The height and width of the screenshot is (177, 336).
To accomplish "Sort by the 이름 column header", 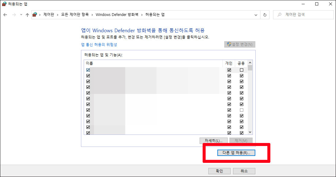I will (x=153, y=63).
